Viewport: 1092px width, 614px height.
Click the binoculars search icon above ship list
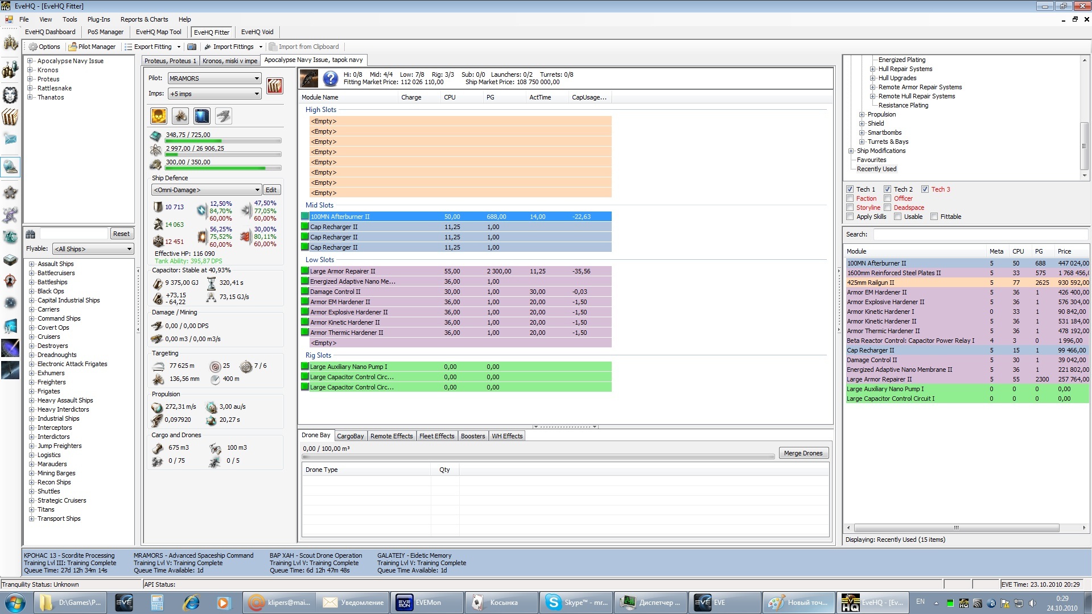click(31, 234)
